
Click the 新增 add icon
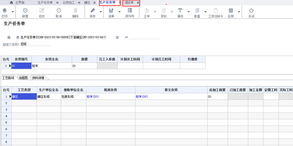25,11
